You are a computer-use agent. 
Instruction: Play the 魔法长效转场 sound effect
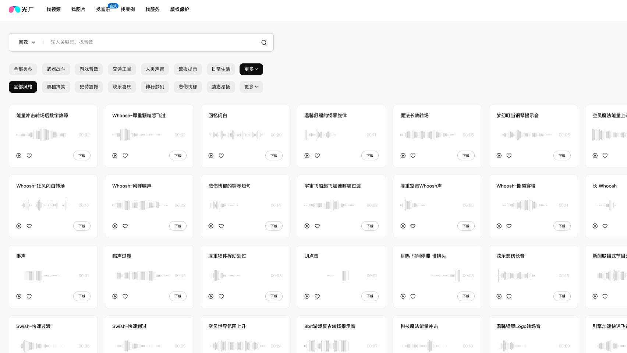click(x=403, y=156)
